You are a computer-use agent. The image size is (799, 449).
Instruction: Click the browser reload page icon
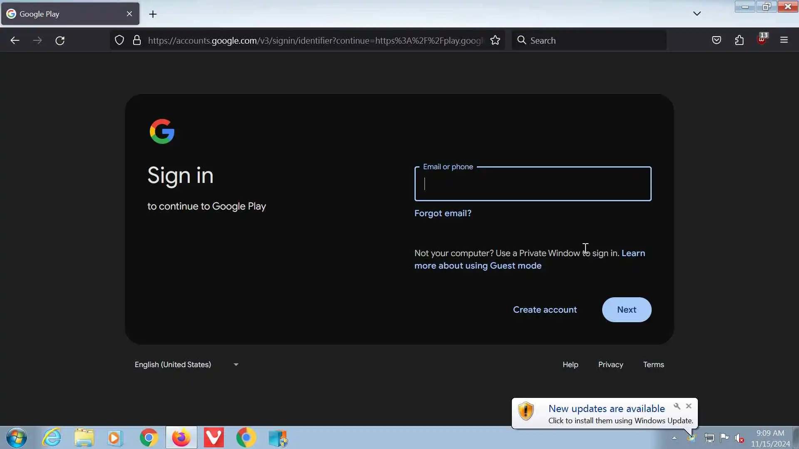(60, 40)
